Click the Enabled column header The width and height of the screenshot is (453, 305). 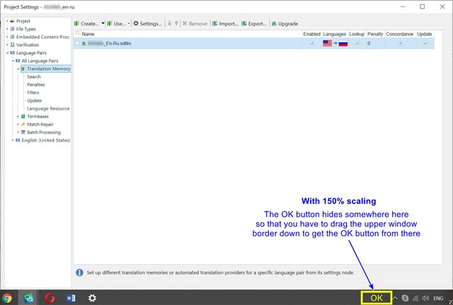pos(311,34)
